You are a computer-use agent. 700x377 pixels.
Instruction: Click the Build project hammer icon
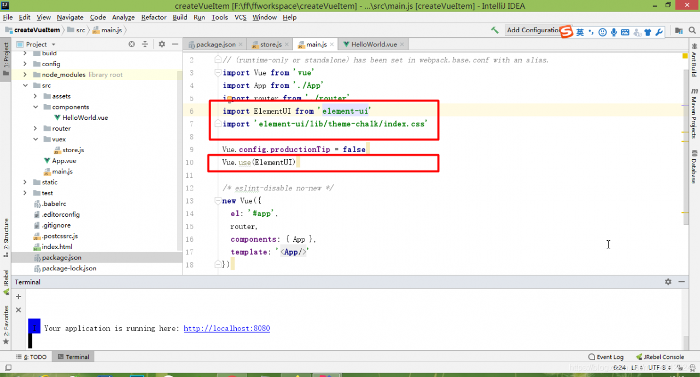pyautogui.click(x=494, y=30)
